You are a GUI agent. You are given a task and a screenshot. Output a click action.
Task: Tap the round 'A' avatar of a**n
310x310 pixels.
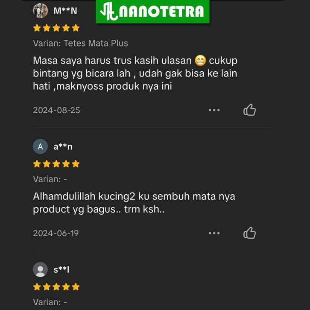point(40,146)
